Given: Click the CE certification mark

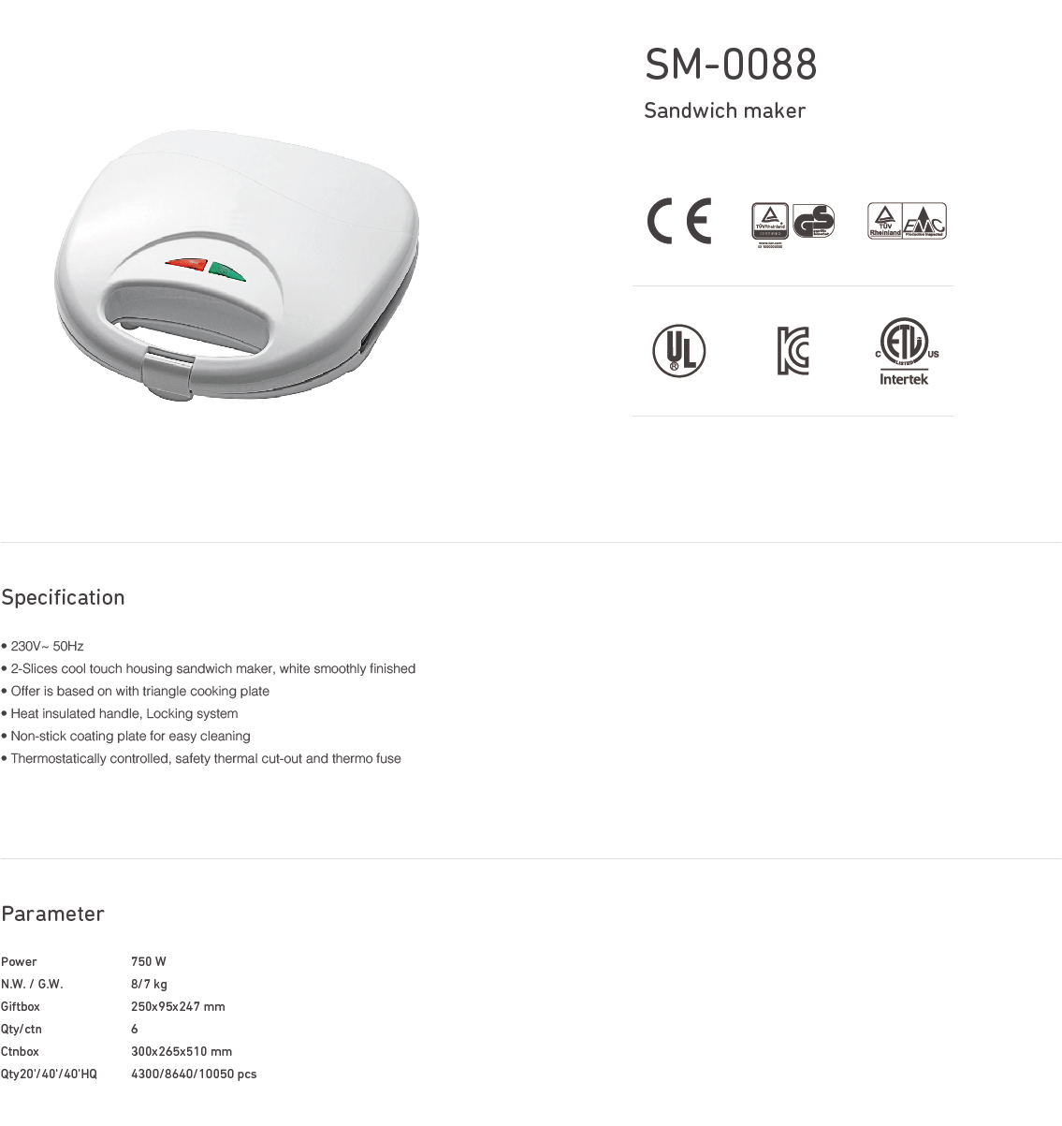Looking at the screenshot, I should pos(679,222).
